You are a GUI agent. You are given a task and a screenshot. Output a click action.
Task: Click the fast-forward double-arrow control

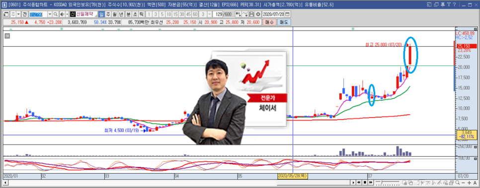point(371,183)
